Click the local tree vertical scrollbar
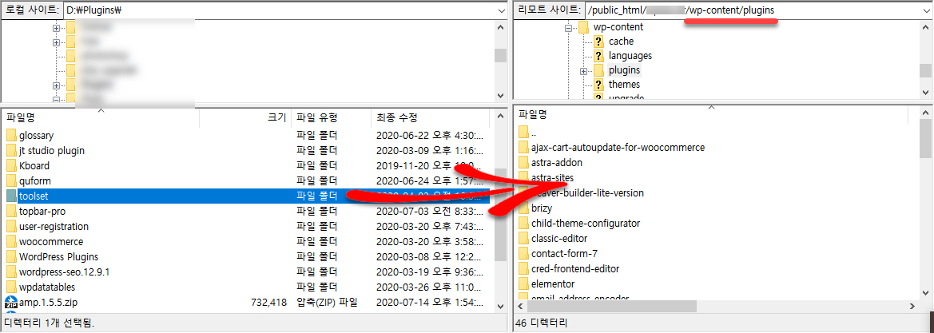 (500, 60)
